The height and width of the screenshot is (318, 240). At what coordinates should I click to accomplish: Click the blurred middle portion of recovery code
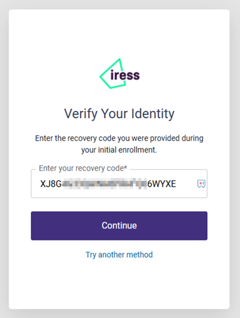click(104, 184)
